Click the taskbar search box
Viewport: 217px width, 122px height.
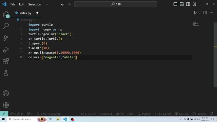(27, 119)
